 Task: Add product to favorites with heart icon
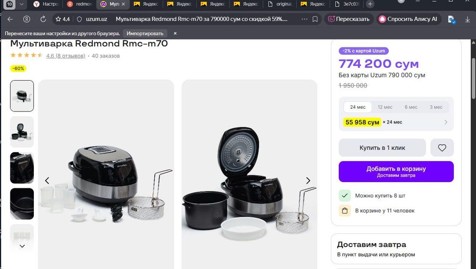click(442, 148)
